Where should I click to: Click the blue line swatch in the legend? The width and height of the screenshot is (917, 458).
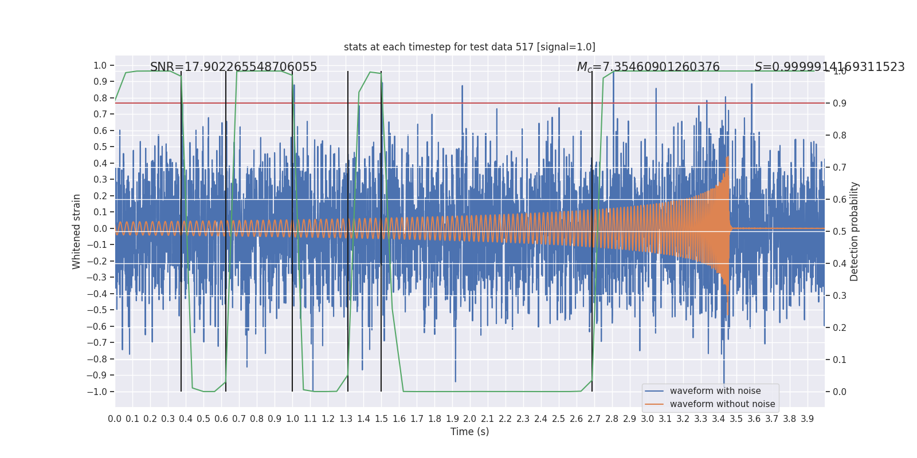click(x=655, y=391)
